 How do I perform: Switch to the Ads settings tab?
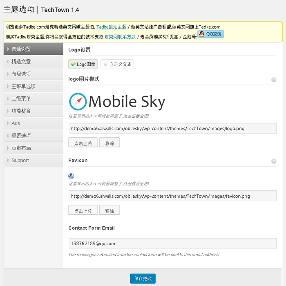16,123
